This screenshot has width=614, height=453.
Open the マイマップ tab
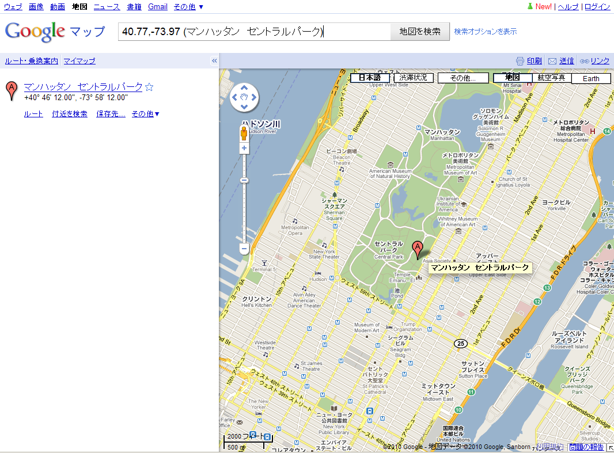[79, 61]
